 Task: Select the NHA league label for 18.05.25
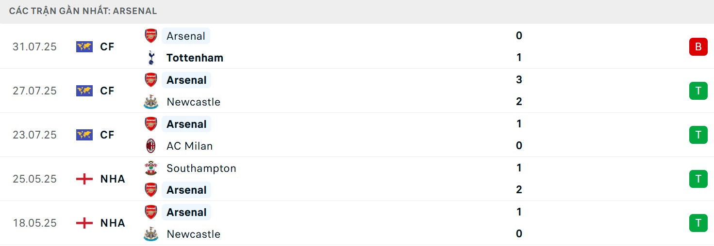[113, 223]
